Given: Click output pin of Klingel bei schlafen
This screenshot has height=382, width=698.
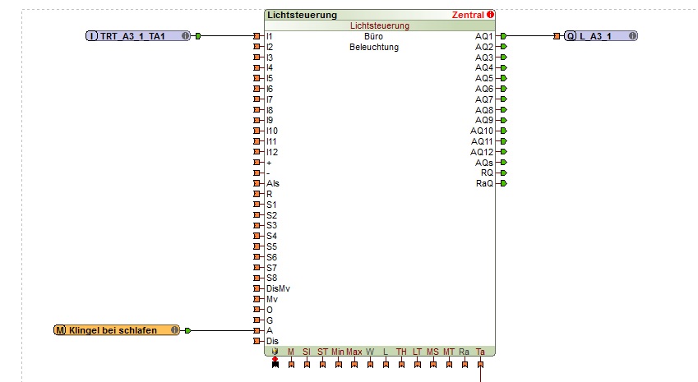Looking at the screenshot, I should coord(187,330).
